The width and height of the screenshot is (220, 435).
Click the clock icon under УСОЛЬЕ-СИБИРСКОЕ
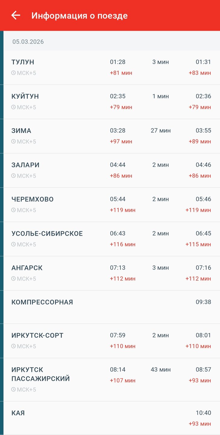pyautogui.click(x=13, y=244)
